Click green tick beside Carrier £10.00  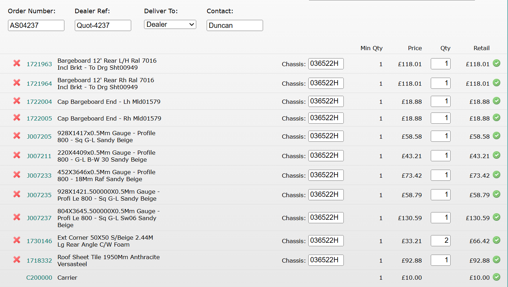(x=497, y=277)
